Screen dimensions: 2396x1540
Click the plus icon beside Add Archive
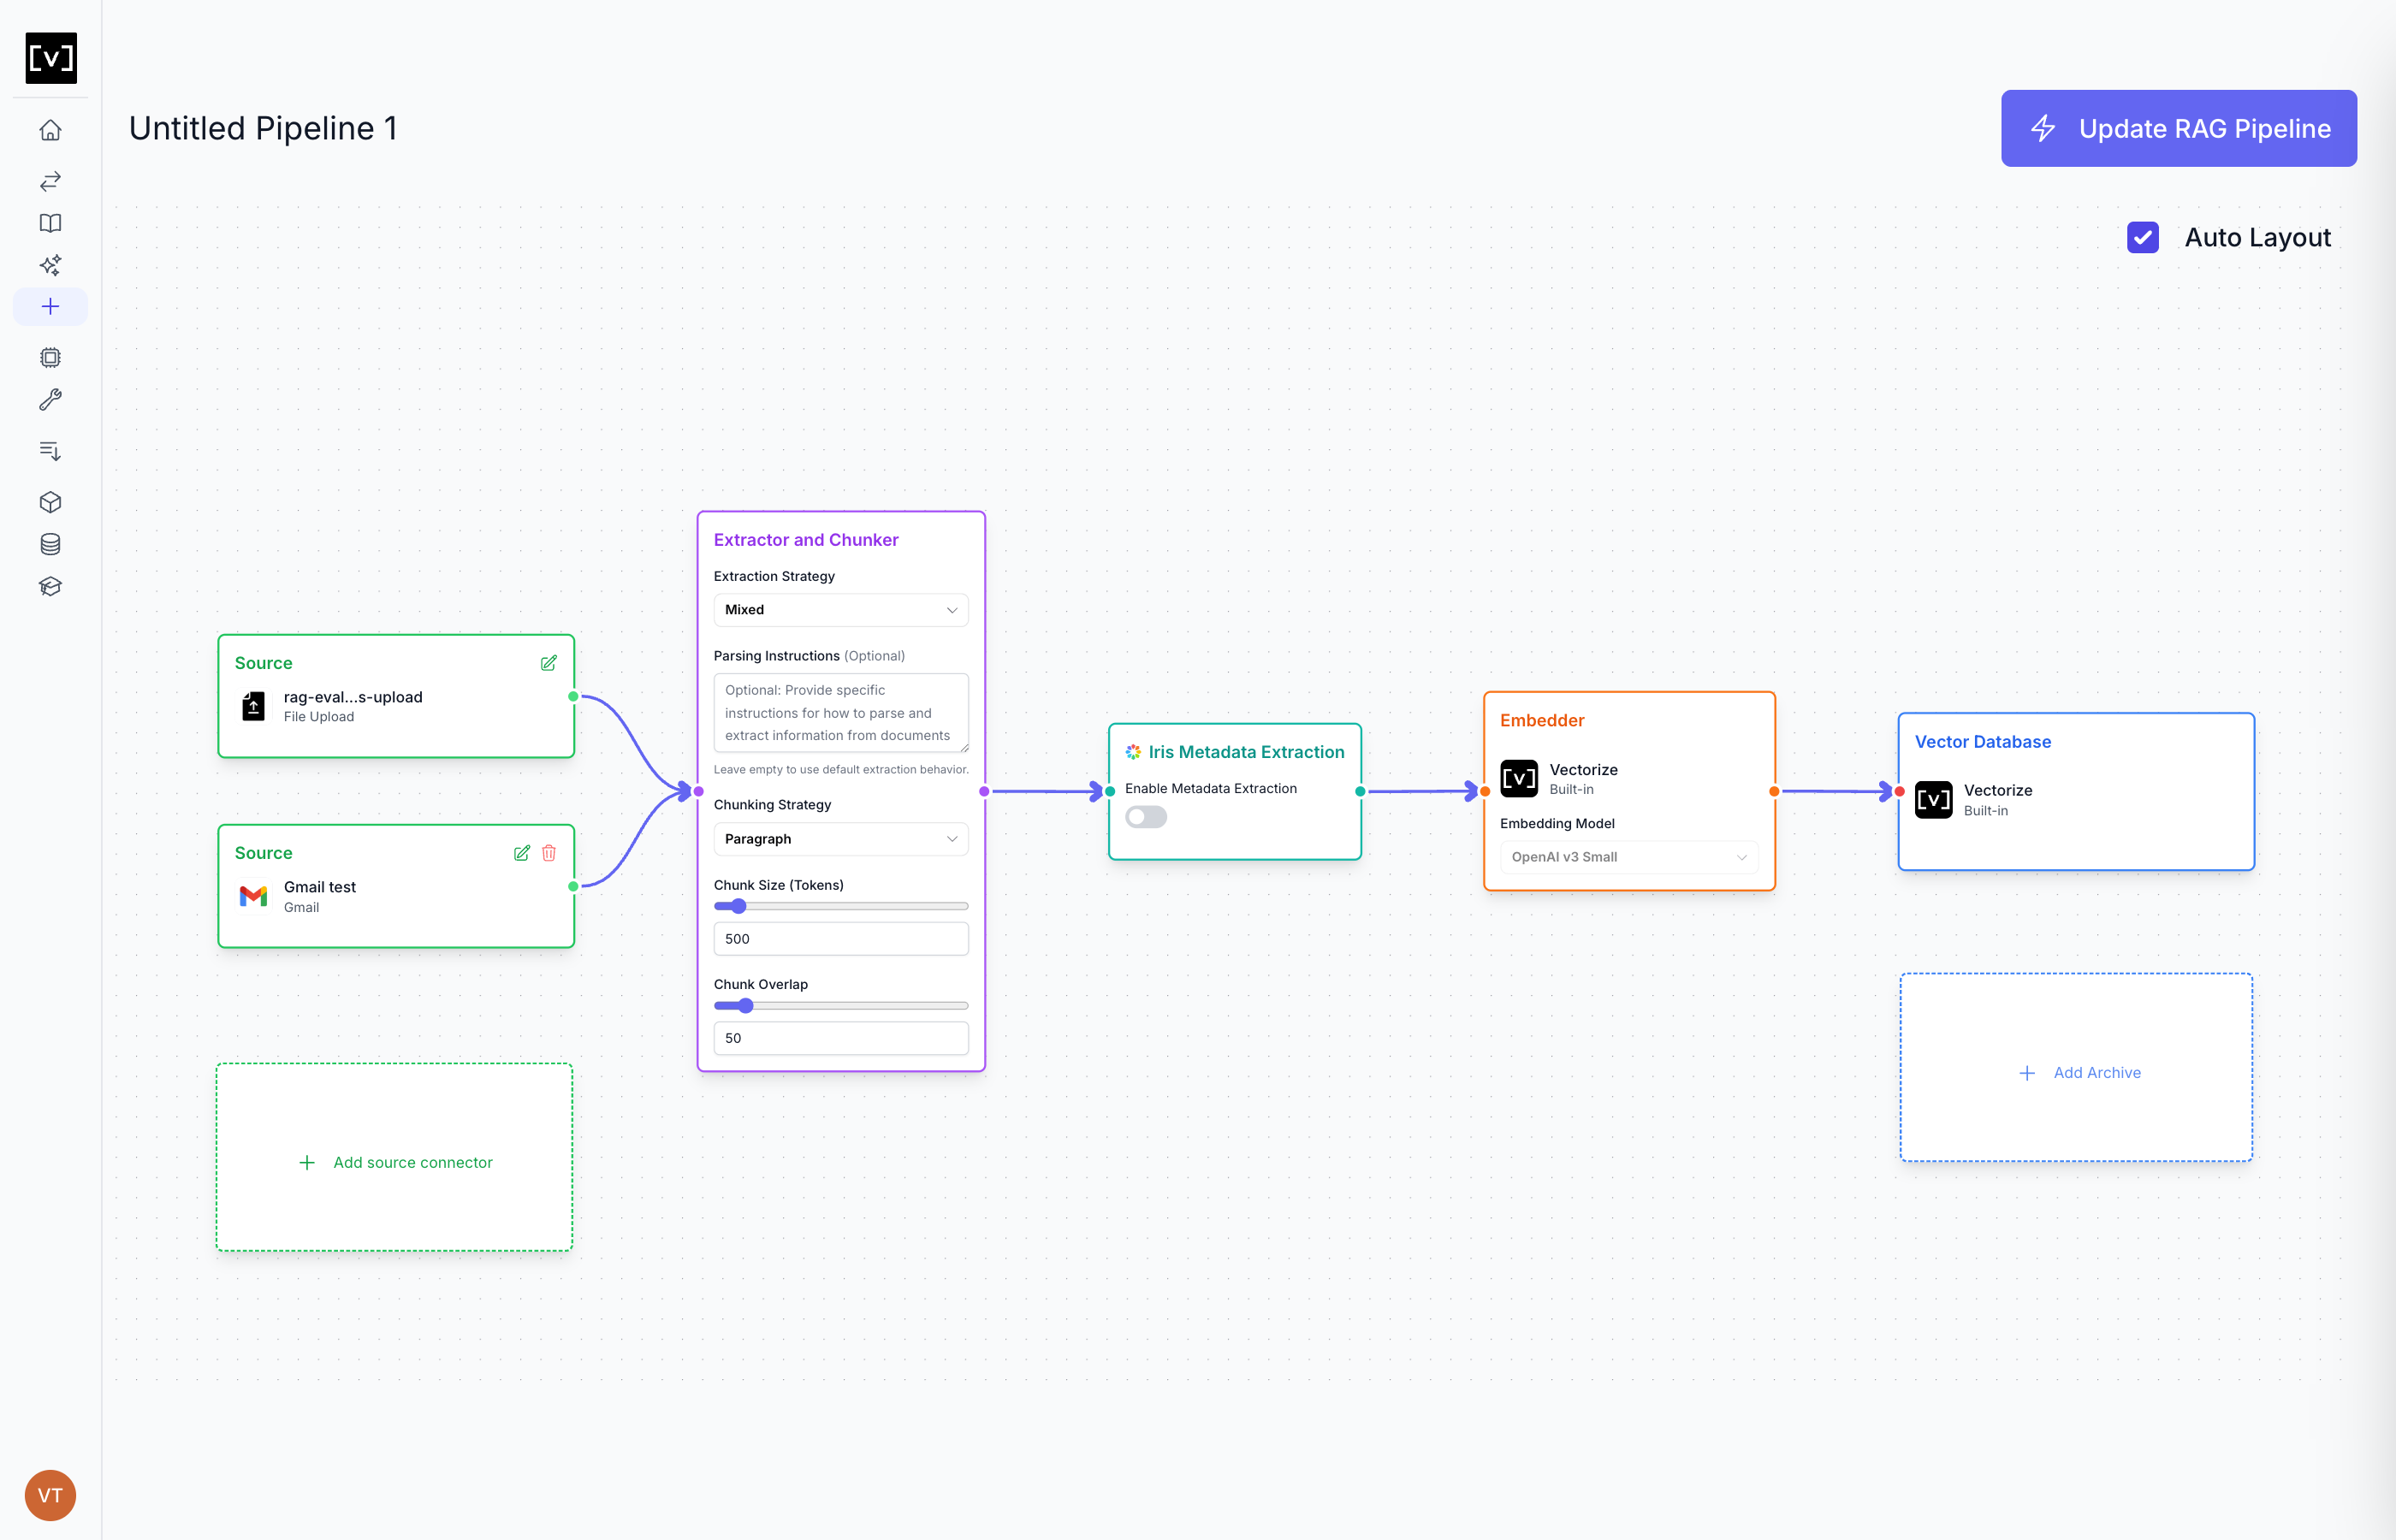(x=2027, y=1073)
